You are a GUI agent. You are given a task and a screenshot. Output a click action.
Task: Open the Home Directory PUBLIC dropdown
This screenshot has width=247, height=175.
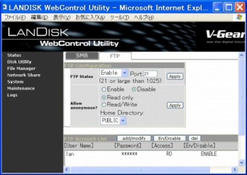point(113,120)
